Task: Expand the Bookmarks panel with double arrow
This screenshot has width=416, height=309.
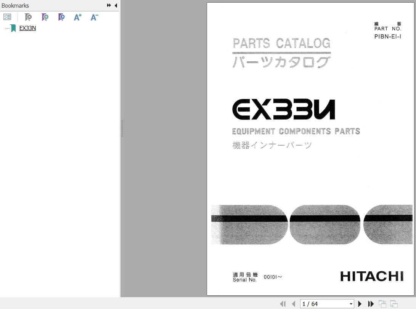Action: pos(109,5)
